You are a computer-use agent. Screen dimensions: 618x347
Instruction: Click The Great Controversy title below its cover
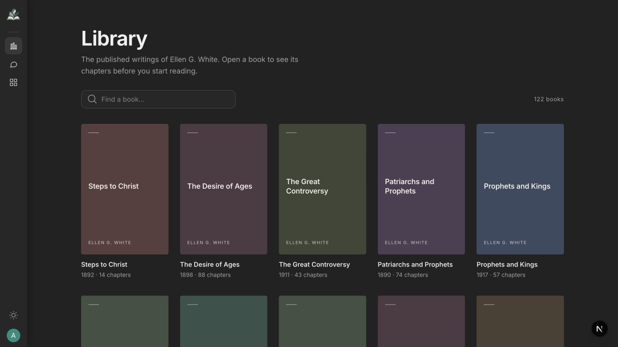click(x=314, y=265)
